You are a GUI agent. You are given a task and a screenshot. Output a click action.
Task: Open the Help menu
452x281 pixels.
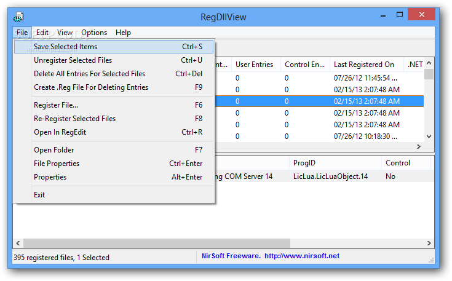(x=123, y=33)
